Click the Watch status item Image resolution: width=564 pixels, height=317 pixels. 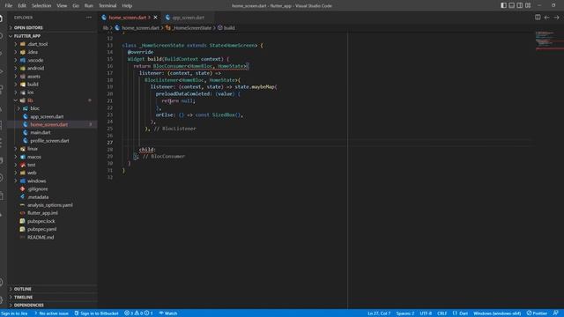point(168,313)
